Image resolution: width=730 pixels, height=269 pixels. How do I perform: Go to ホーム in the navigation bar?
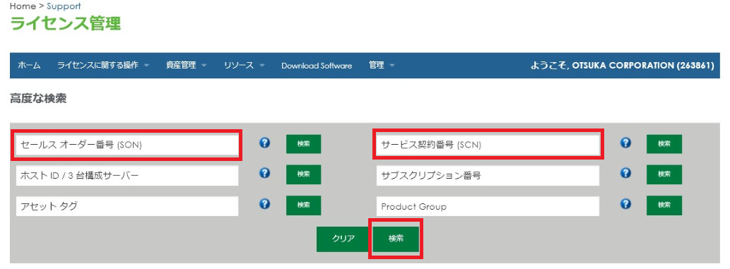(29, 66)
